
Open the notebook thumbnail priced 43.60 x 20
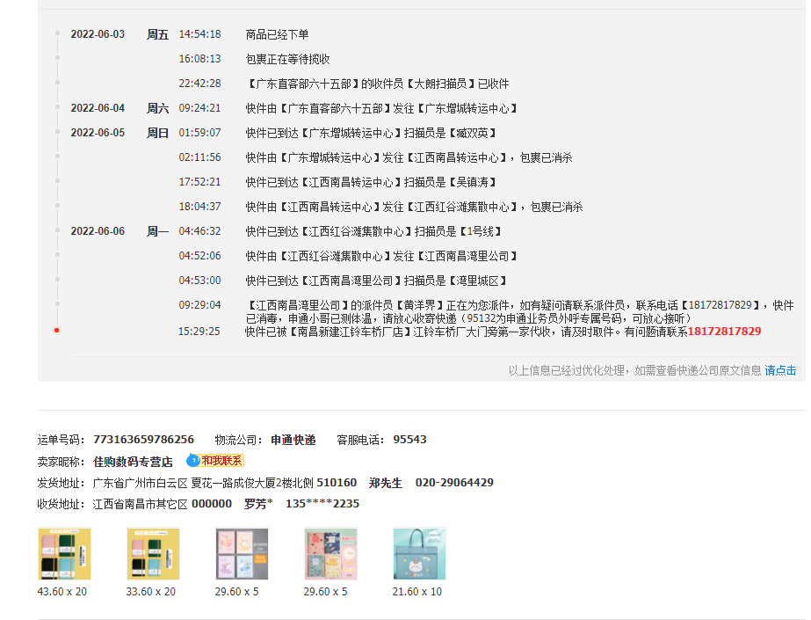65,553
